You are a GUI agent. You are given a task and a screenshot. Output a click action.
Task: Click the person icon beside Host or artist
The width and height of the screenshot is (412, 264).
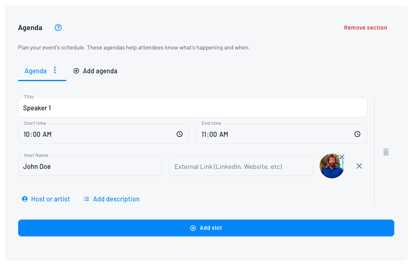pos(25,199)
